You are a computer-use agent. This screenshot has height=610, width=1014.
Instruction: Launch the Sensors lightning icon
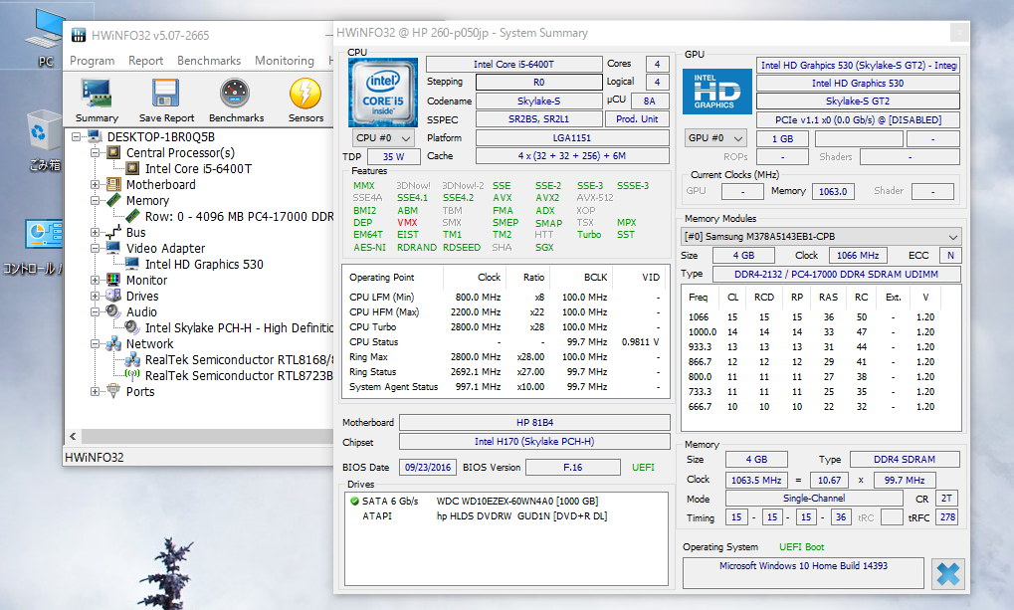305,94
